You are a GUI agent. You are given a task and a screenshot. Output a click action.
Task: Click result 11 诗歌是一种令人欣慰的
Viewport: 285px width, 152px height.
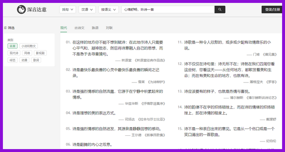click(227, 45)
